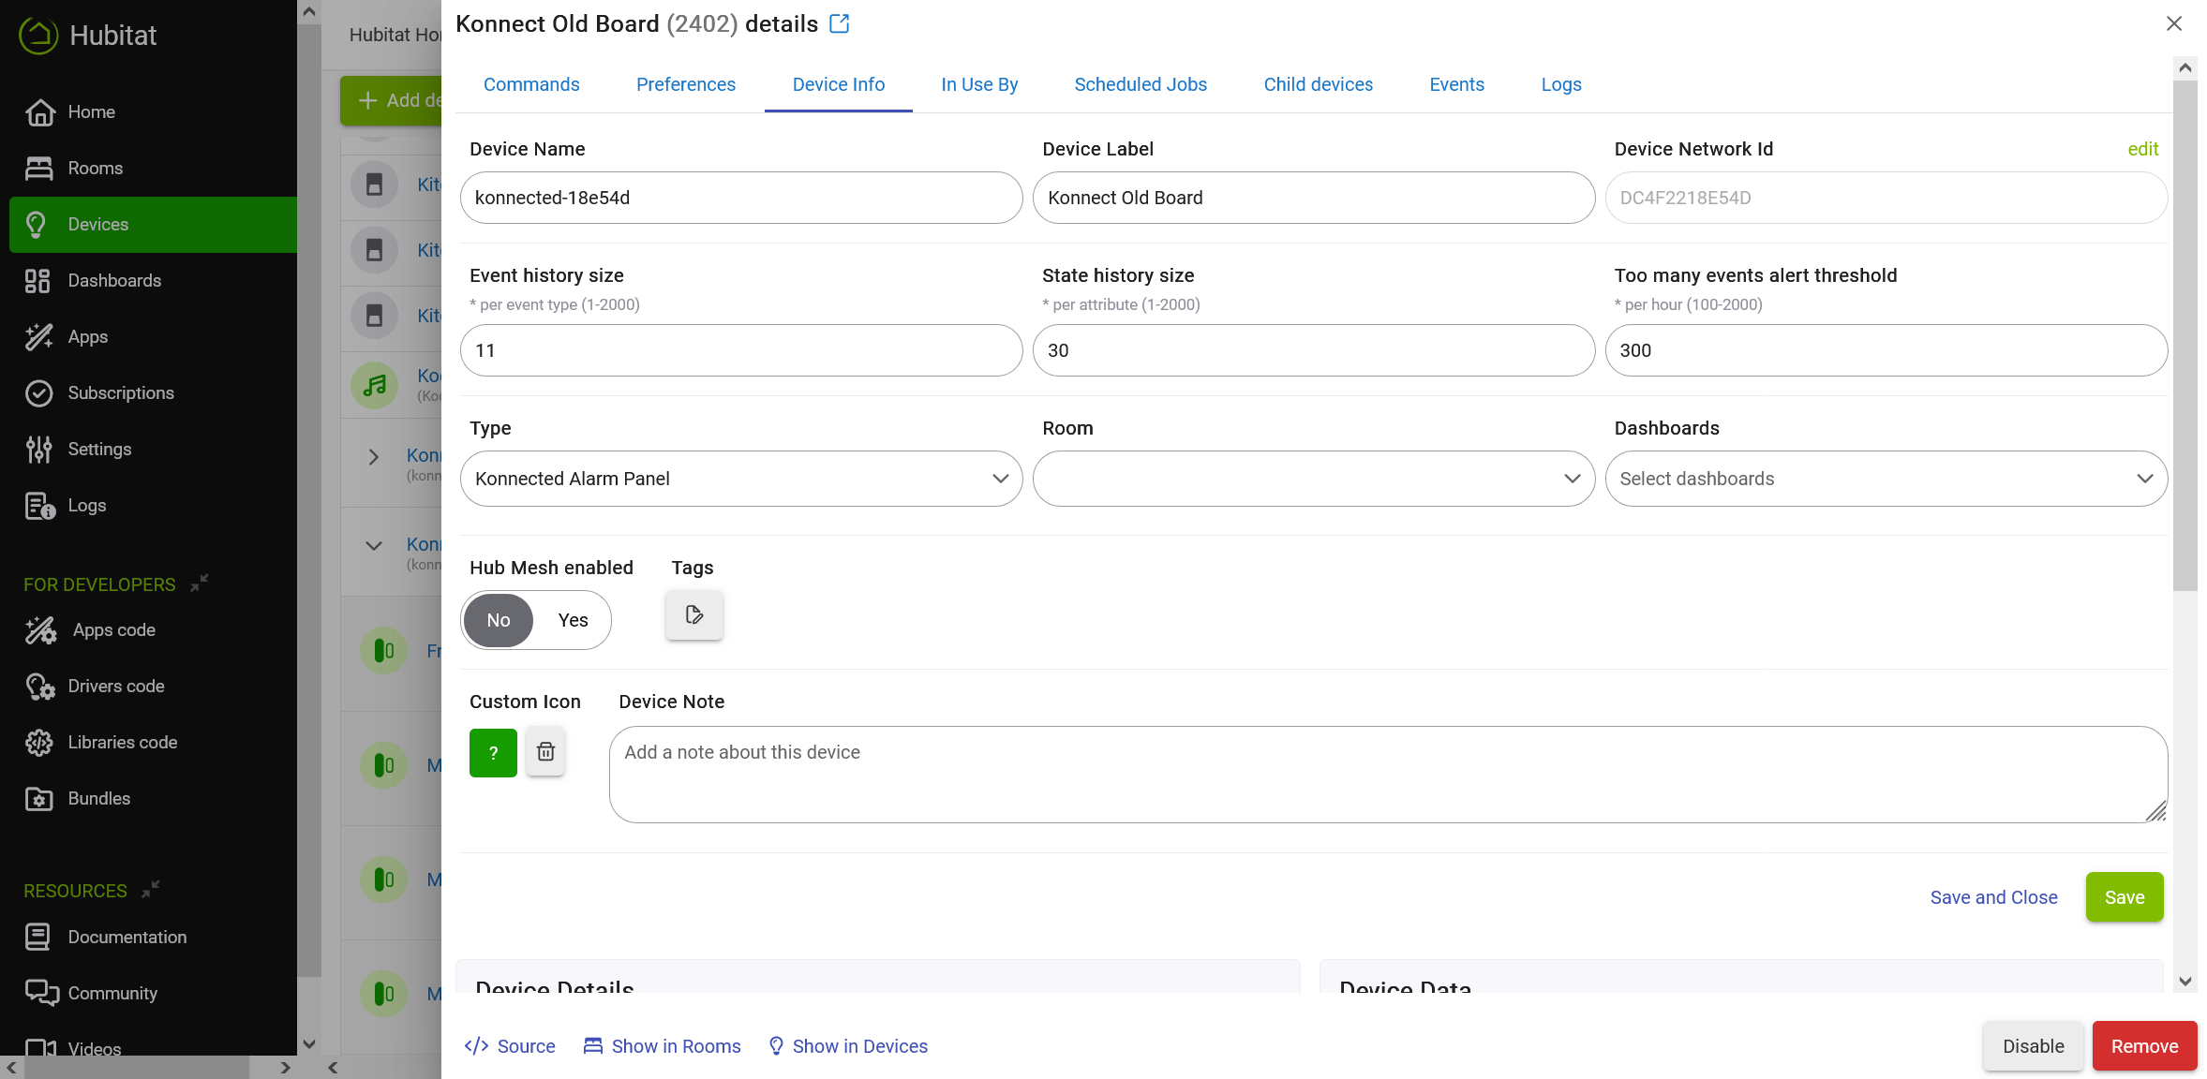The height and width of the screenshot is (1079, 2207).
Task: Open the Room dropdown
Action: (x=1314, y=479)
